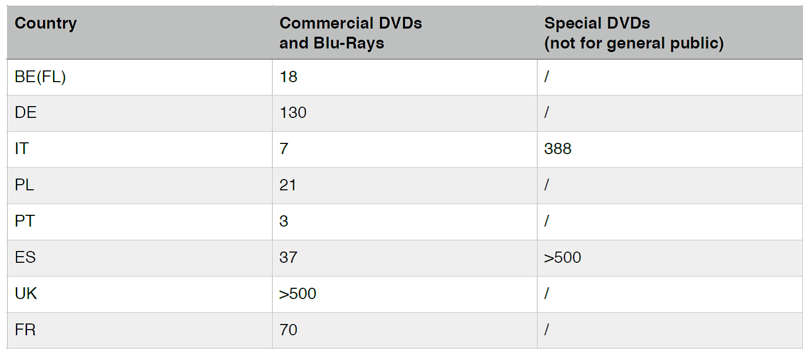
Task: Click the value 130 for Germany
Action: pos(293,113)
